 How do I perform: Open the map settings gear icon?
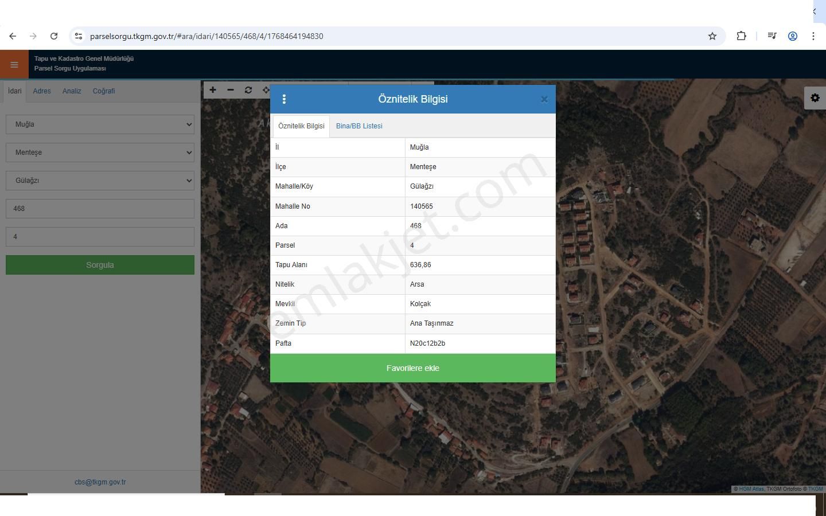coord(815,98)
